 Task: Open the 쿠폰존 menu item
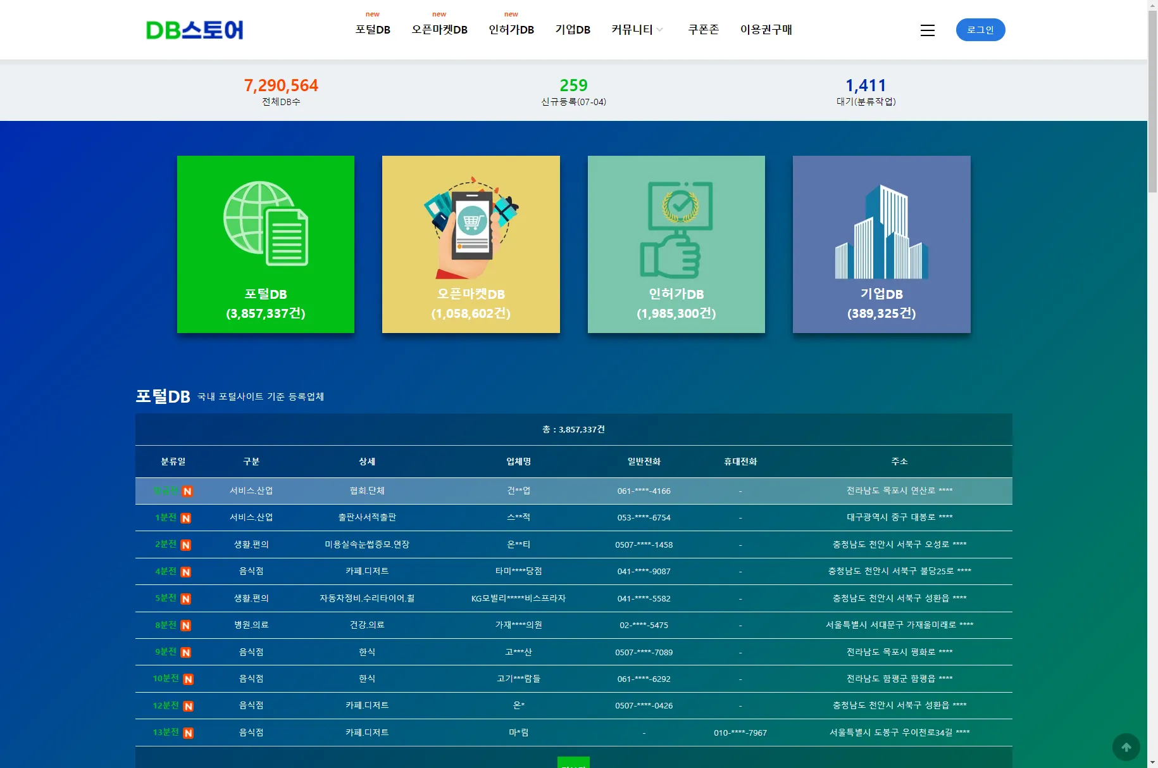[702, 29]
